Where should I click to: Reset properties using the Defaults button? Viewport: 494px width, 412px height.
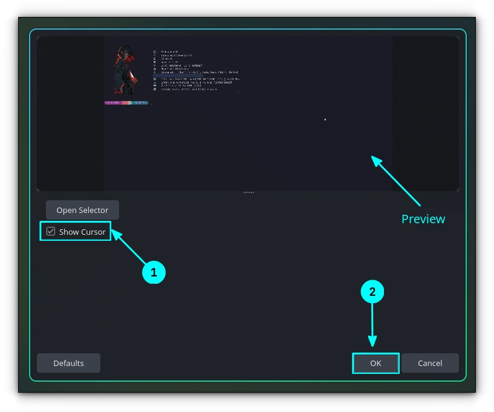tap(69, 363)
